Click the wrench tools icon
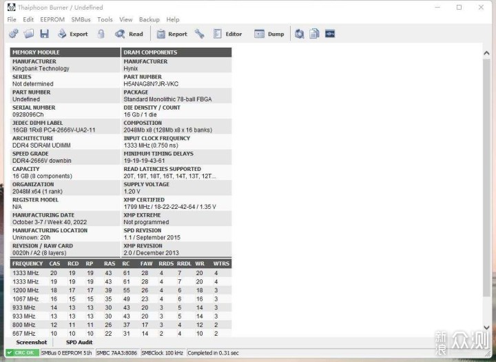This screenshot has width=496, height=362. 199,34
